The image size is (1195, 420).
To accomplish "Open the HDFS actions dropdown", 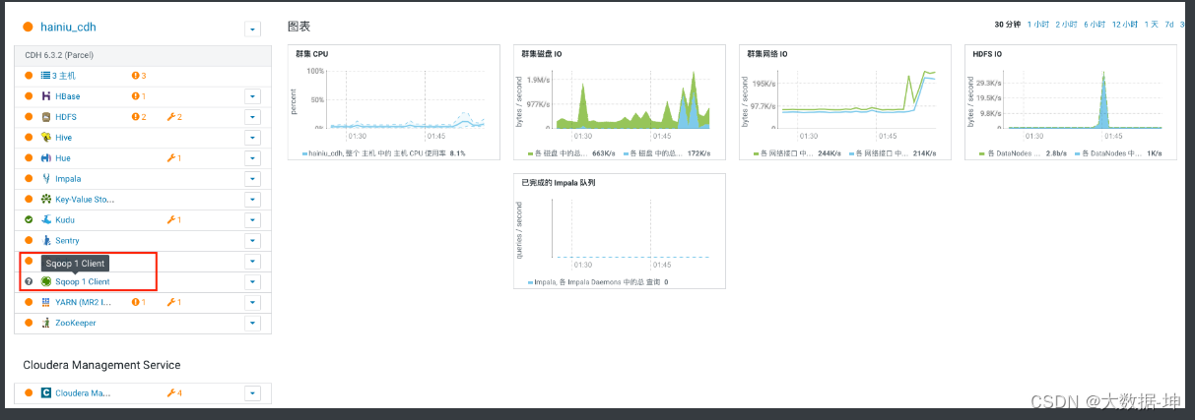I will point(252,117).
